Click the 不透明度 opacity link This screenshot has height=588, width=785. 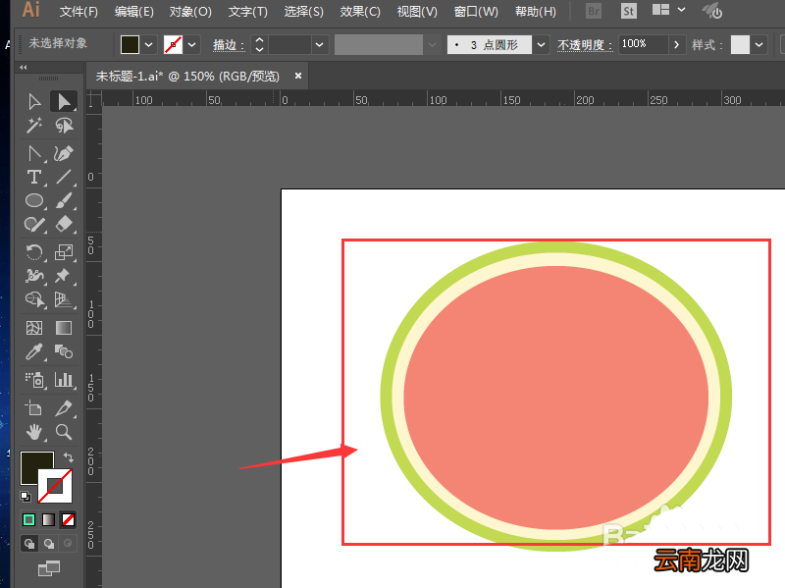585,45
